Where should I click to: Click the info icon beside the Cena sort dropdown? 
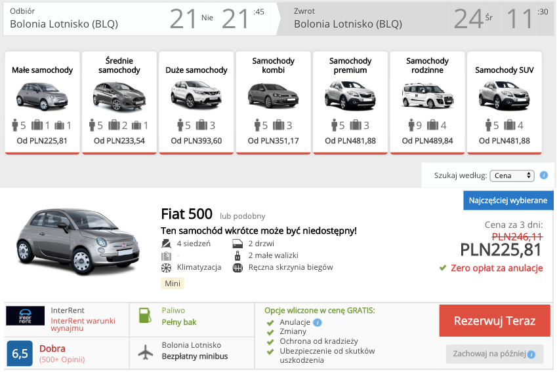pyautogui.click(x=543, y=175)
